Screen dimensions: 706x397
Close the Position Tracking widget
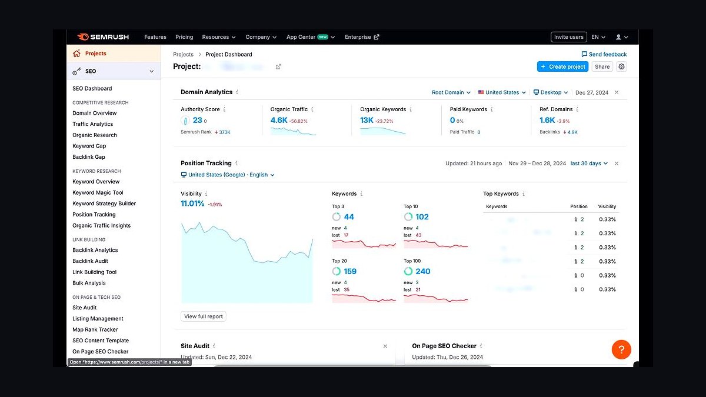[x=617, y=164]
